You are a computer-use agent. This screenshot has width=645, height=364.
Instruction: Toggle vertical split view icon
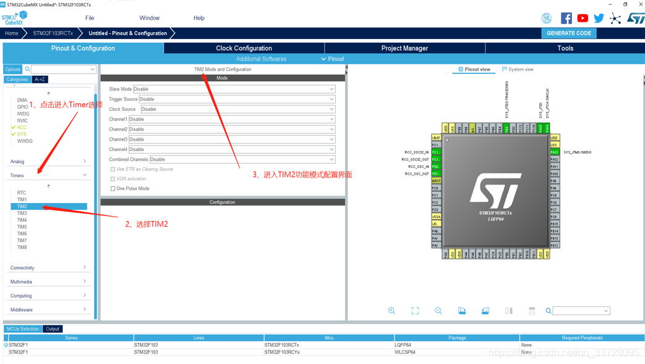click(x=509, y=311)
